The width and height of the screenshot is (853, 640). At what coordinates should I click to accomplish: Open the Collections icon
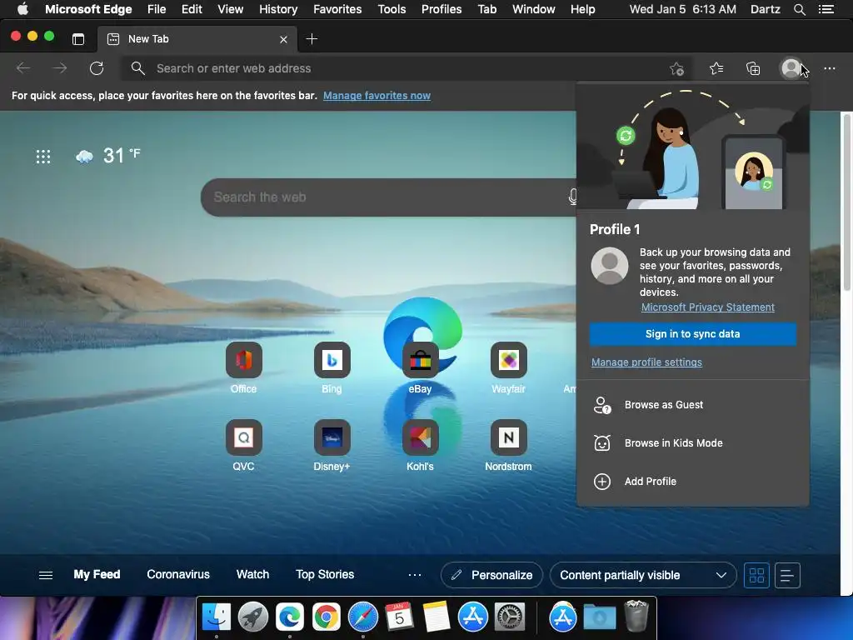coord(753,68)
